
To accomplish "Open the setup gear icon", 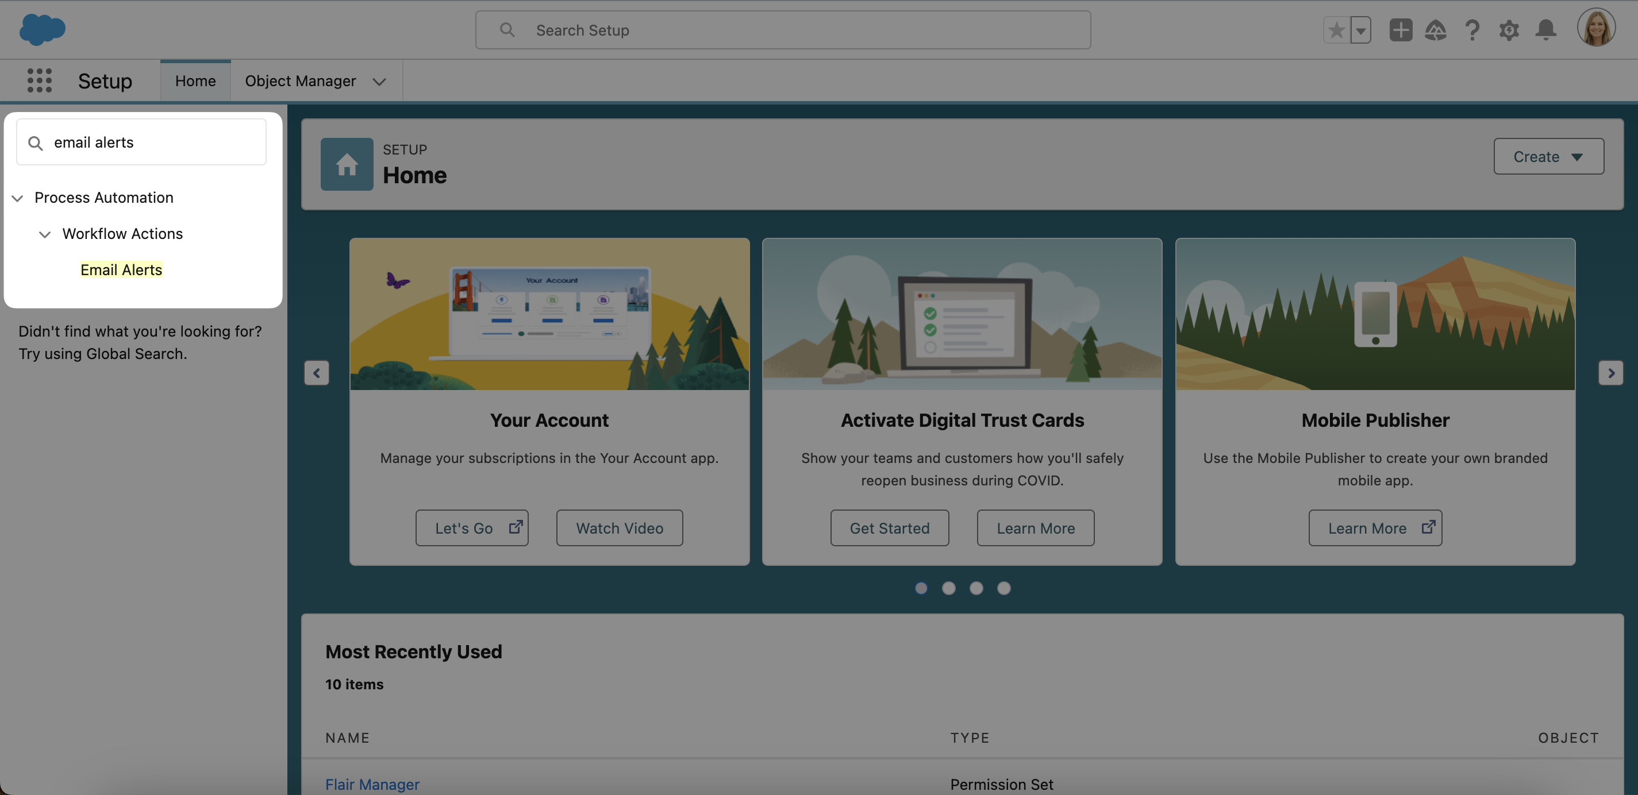I will (1509, 30).
